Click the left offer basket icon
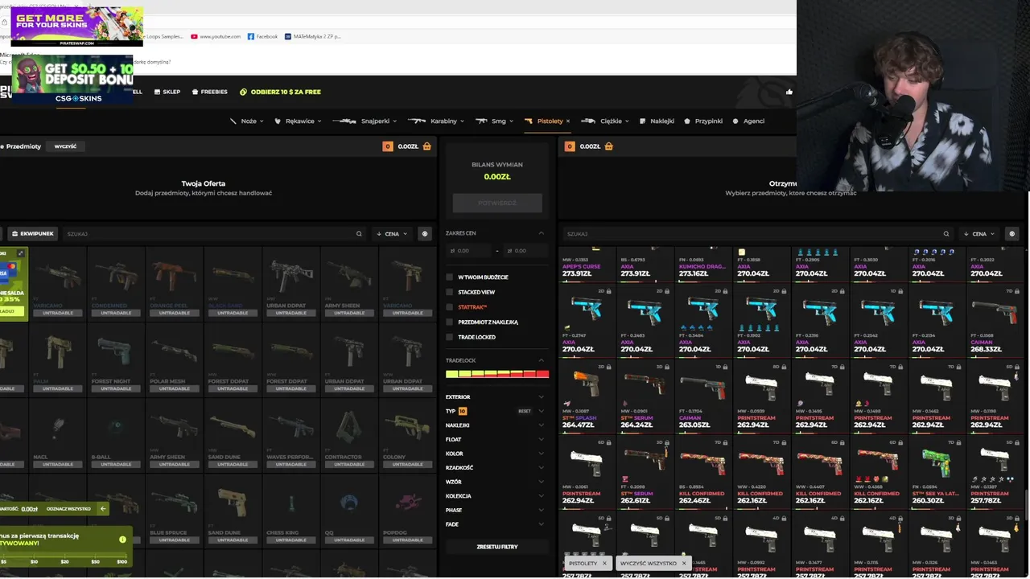 point(426,146)
